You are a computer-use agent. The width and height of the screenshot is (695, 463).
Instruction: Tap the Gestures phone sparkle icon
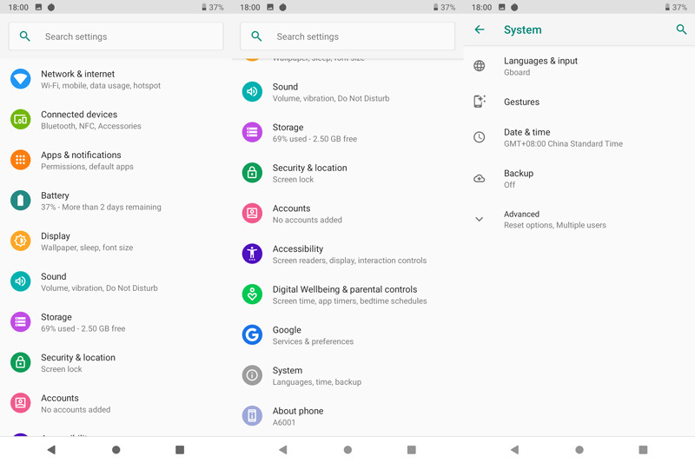pos(480,102)
